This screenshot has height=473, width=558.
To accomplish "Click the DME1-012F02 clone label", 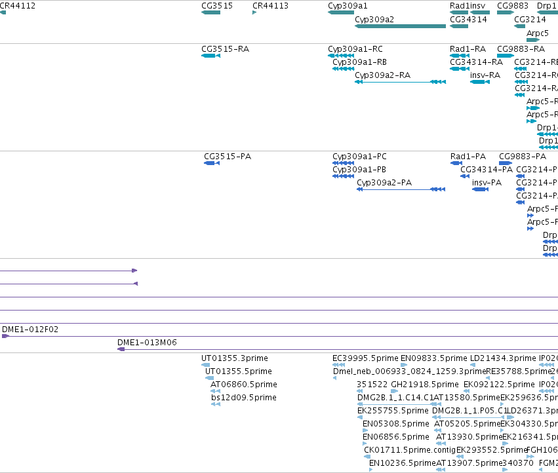I will pos(30,330).
